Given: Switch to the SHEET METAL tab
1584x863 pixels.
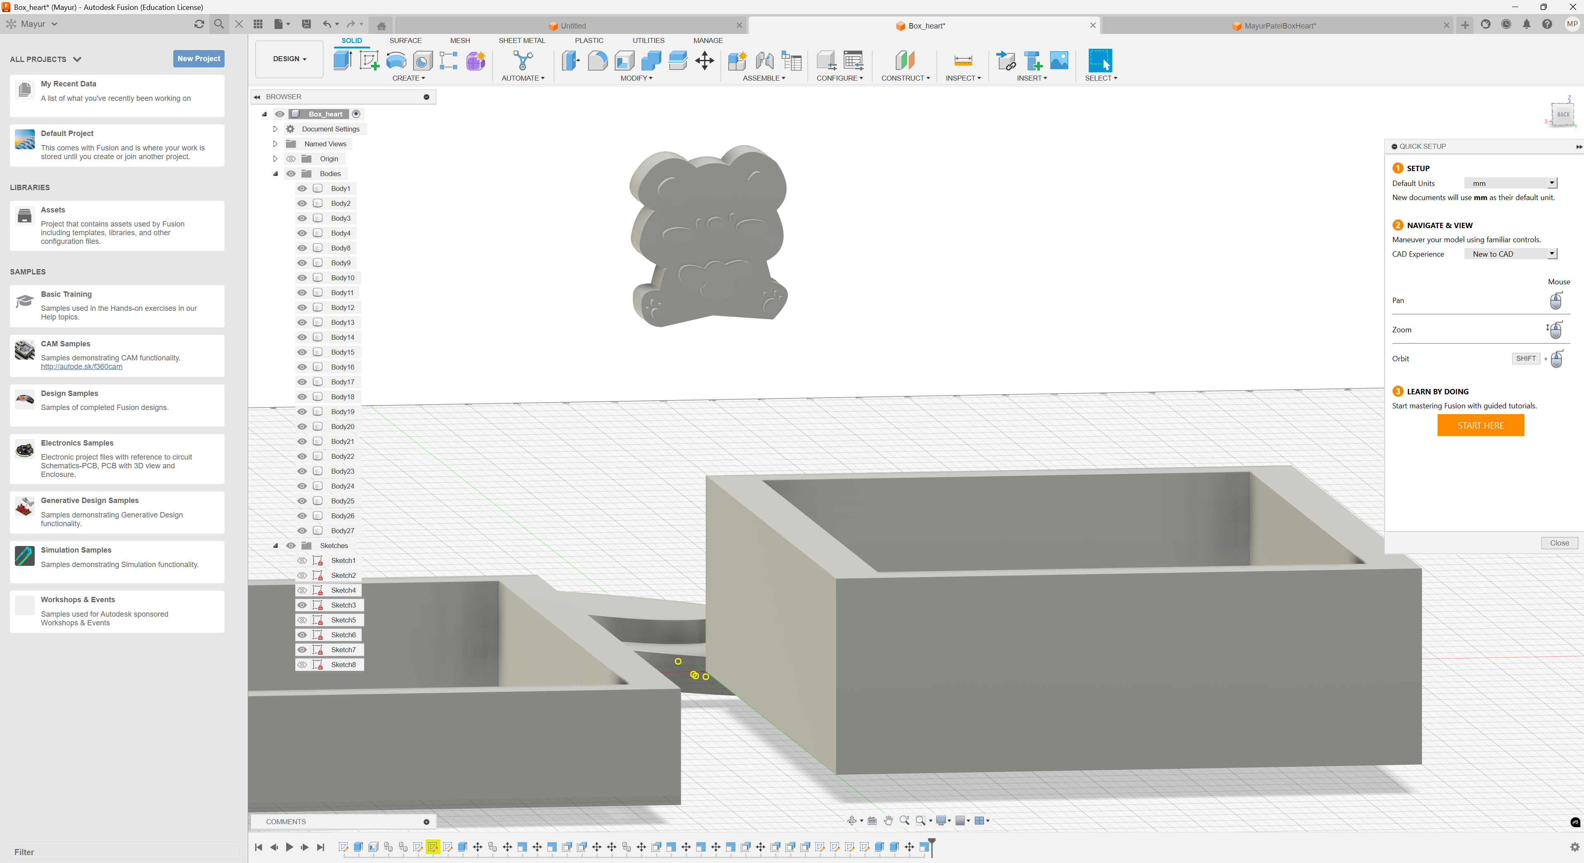Looking at the screenshot, I should (522, 41).
